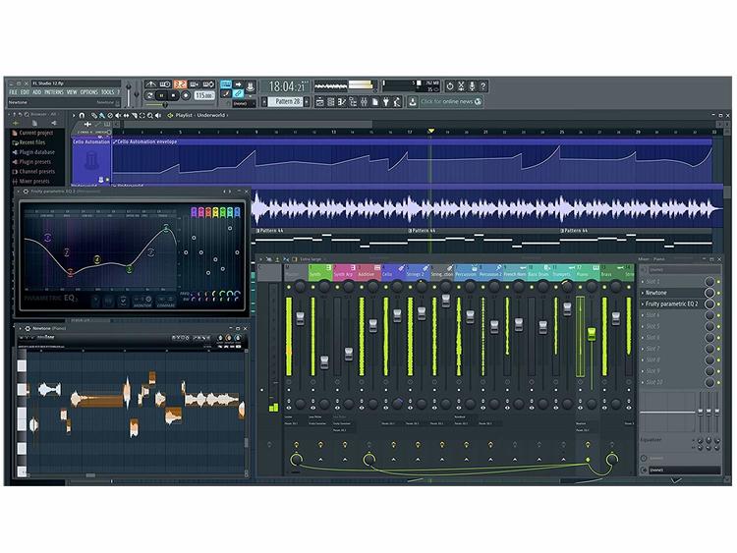
Task: Switch pattern/song mode beside the pause button
Action: click(x=149, y=95)
